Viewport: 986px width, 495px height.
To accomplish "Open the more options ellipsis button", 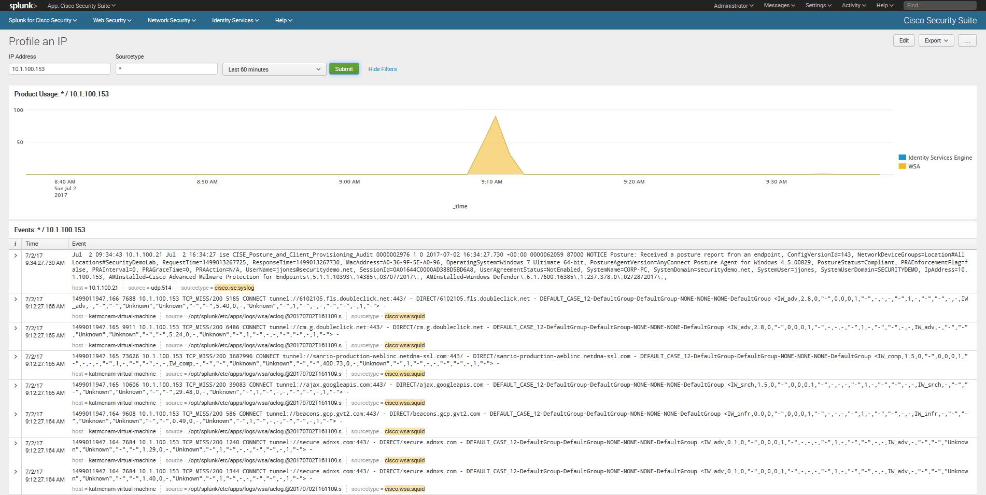I will tap(967, 40).
